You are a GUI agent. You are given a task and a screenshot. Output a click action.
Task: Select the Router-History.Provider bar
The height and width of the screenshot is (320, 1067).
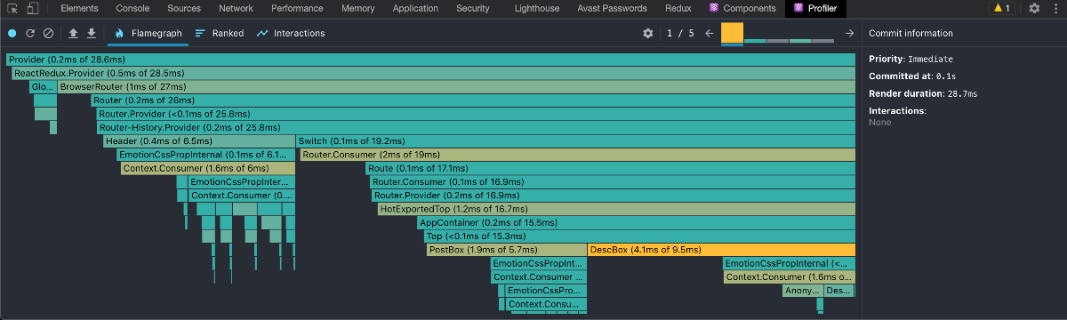point(476,127)
